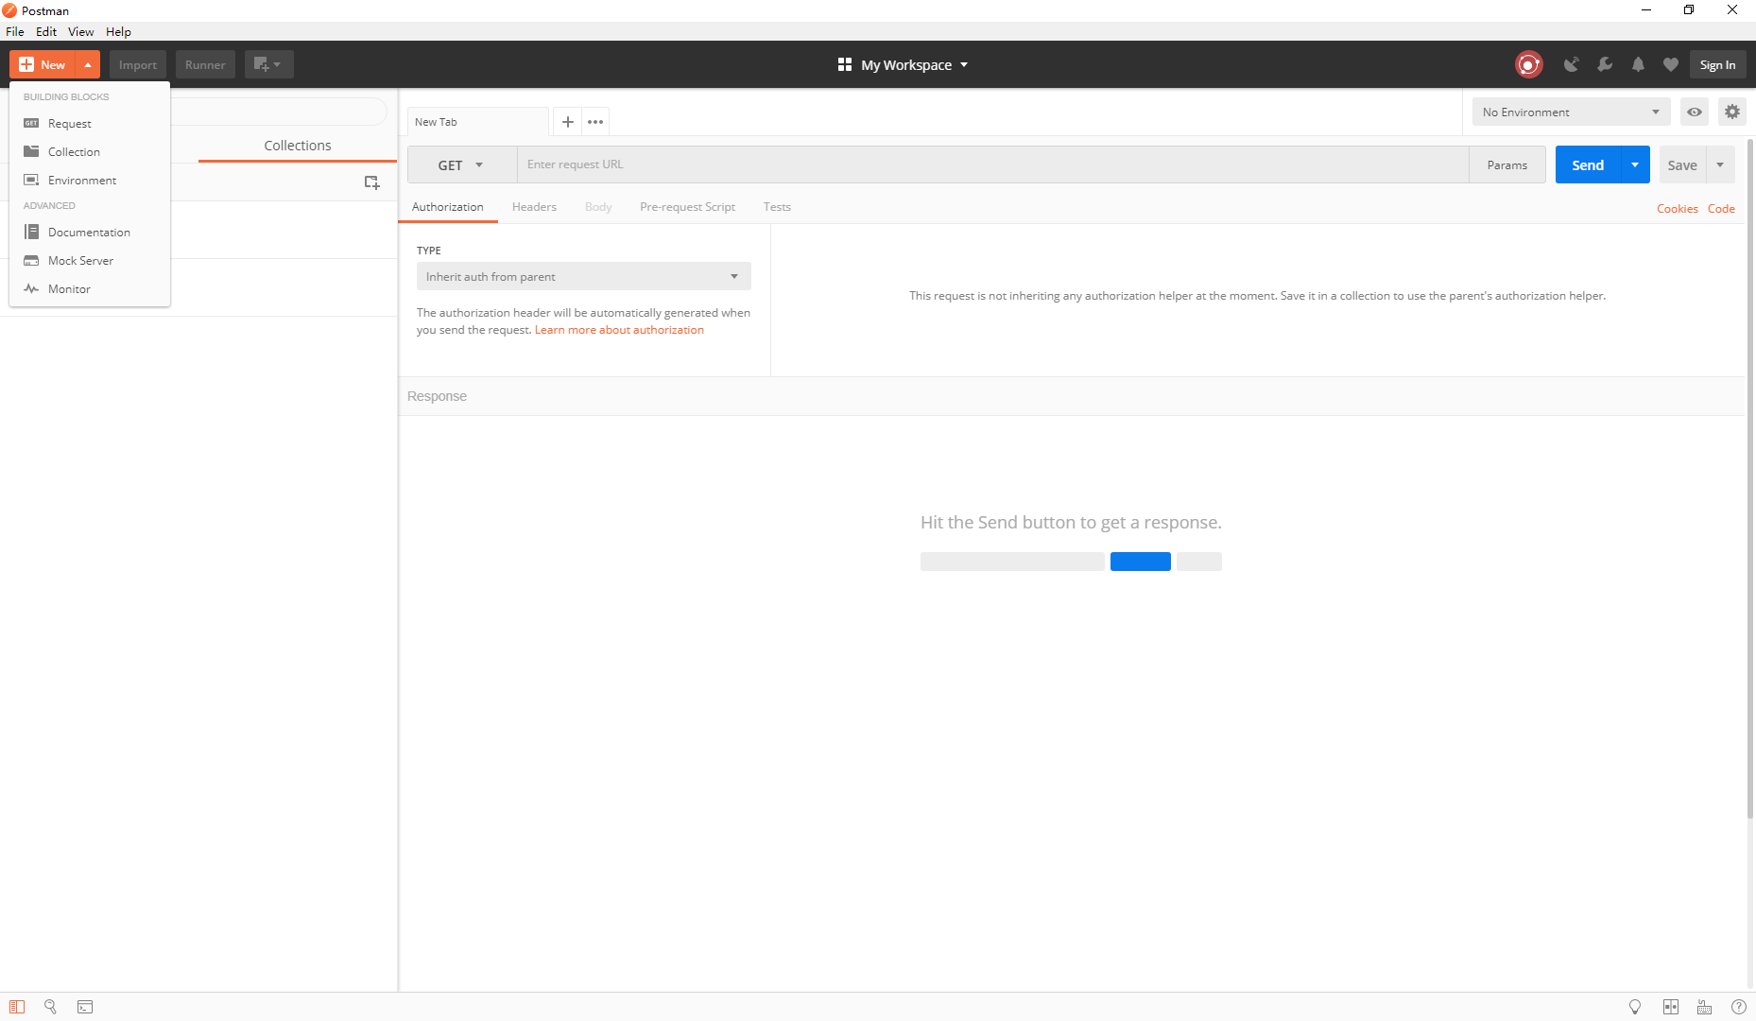Open the GET method dropdown
Image resolution: width=1756 pixels, height=1021 pixels.
(x=461, y=164)
